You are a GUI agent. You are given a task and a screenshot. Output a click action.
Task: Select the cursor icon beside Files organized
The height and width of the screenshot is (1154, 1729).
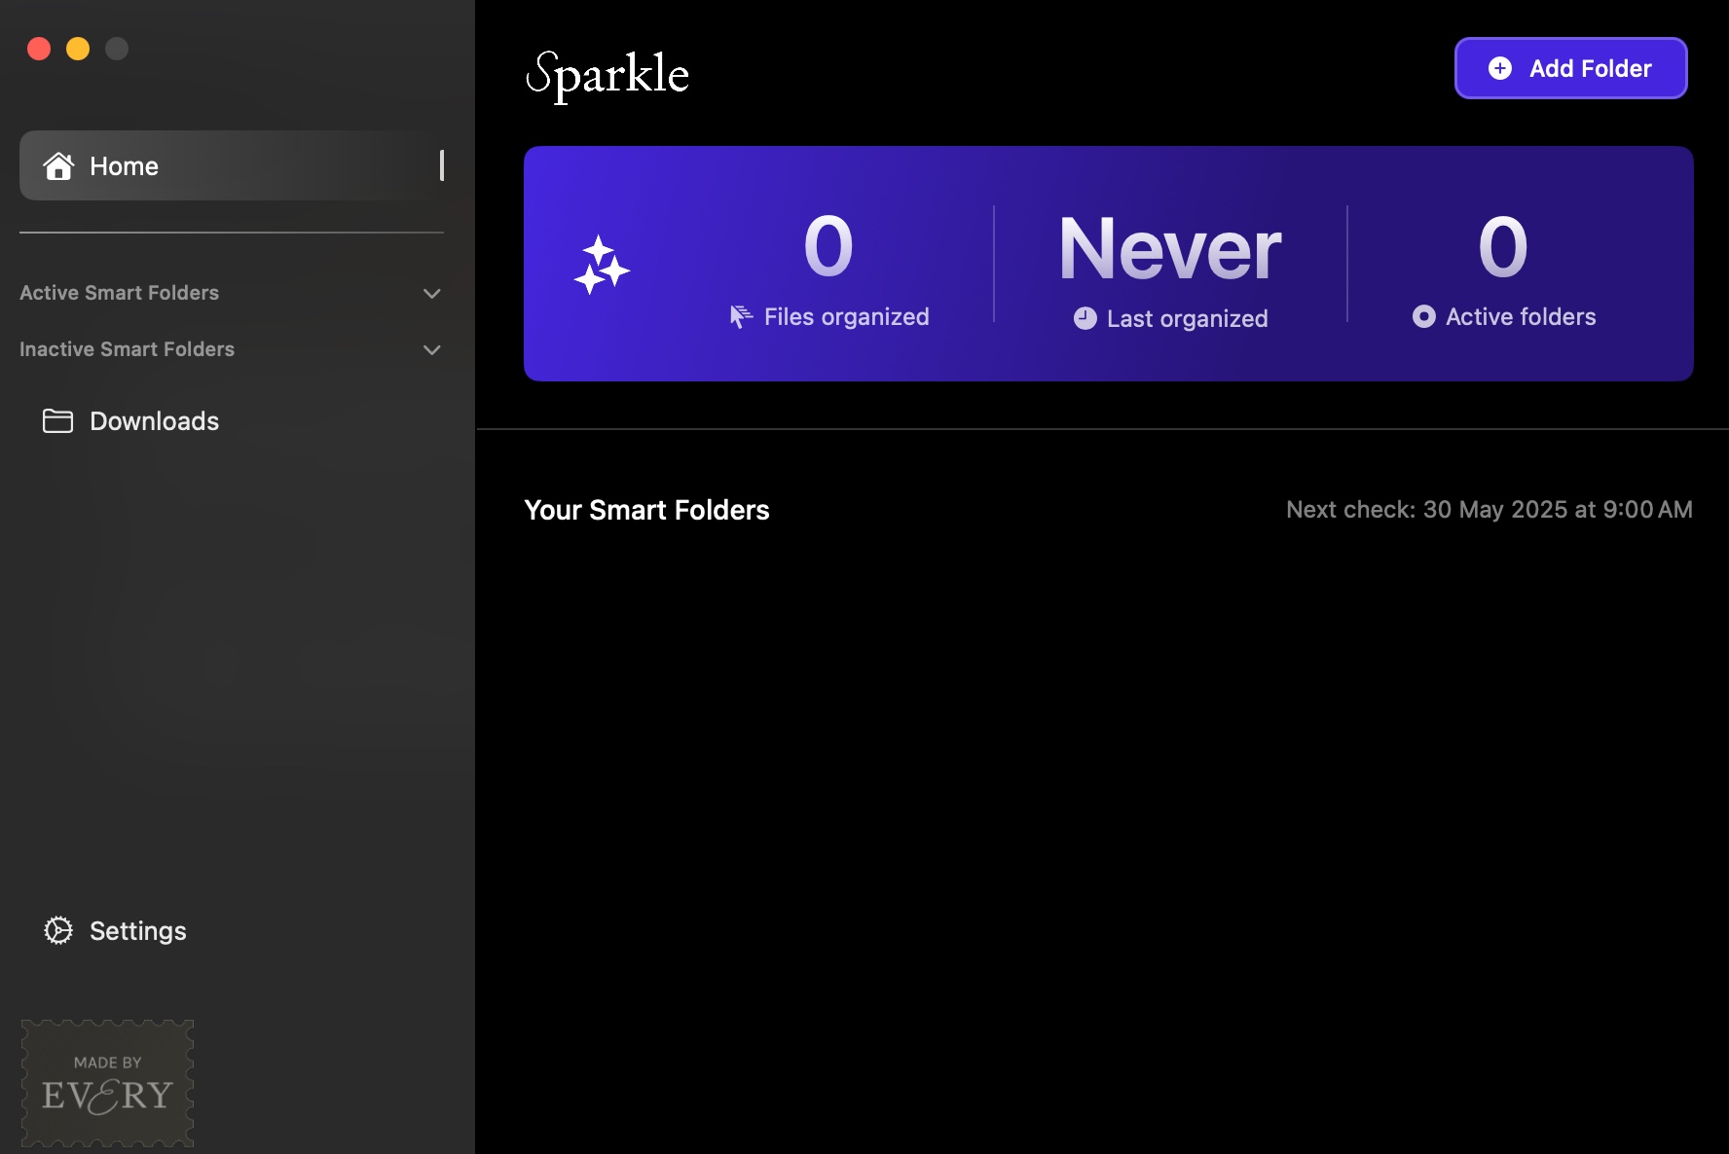[741, 316]
